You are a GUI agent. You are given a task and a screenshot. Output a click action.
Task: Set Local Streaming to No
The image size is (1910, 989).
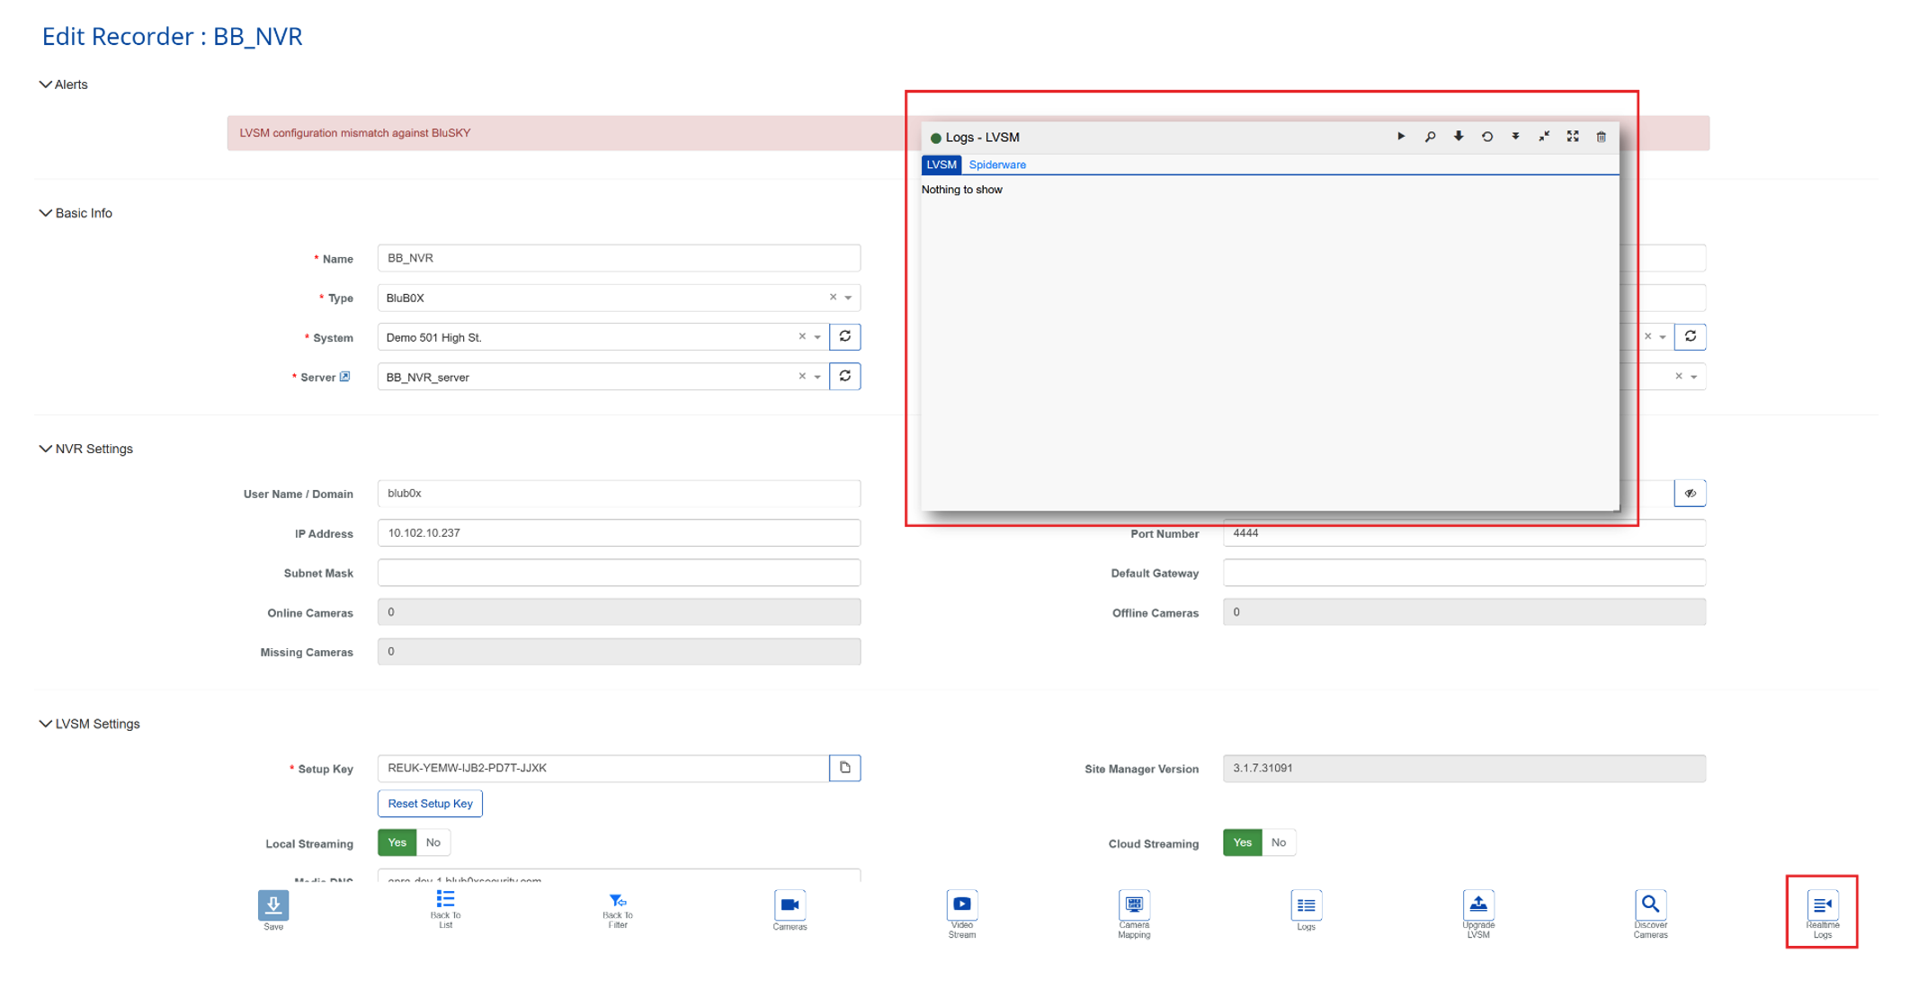pyautogui.click(x=433, y=842)
